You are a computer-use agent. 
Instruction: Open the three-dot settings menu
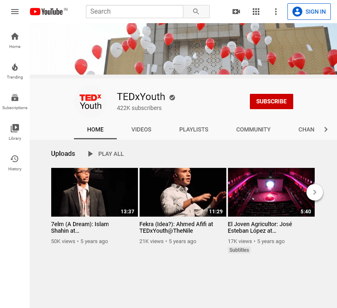coord(276,12)
